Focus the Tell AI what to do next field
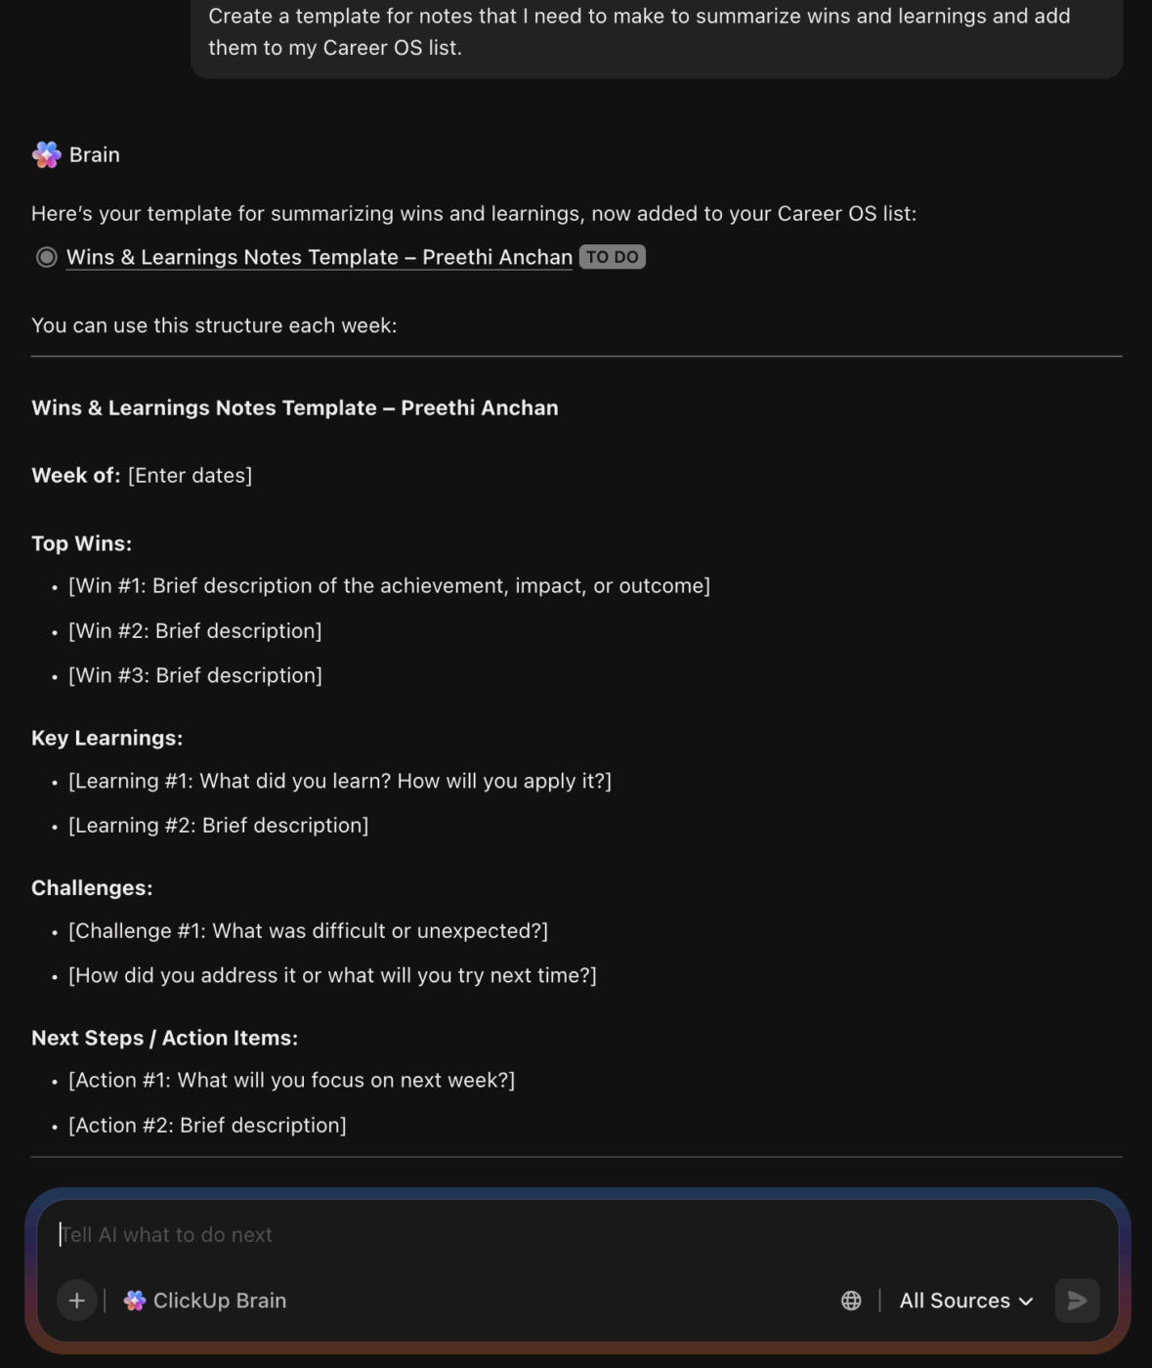This screenshot has height=1368, width=1152. click(391, 1234)
